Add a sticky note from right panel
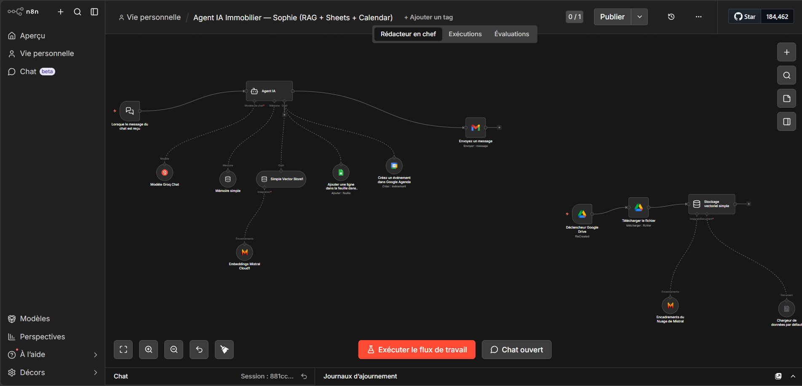The image size is (802, 386). coord(786,98)
